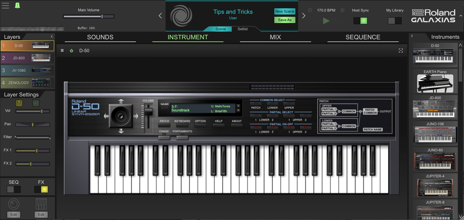Decrease BPM with minus icon
Viewport: 464px width, 220px height.
[310, 10]
